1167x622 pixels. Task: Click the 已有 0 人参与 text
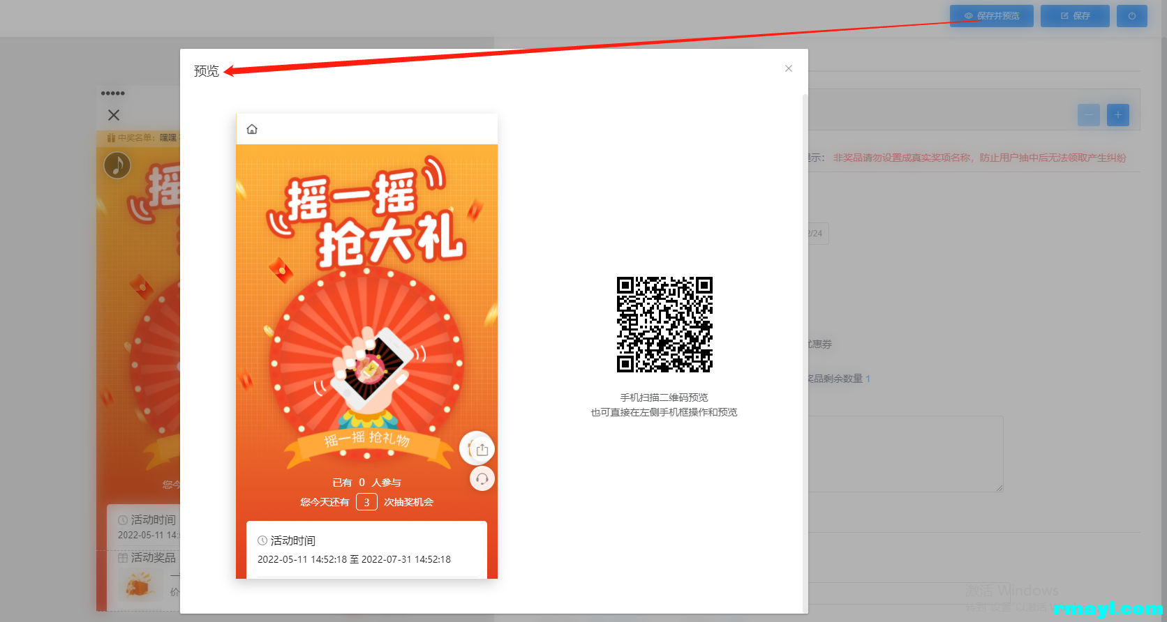click(366, 483)
